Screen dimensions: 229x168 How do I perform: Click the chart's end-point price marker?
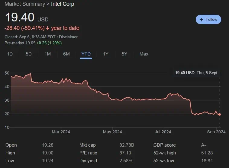(x=220, y=115)
